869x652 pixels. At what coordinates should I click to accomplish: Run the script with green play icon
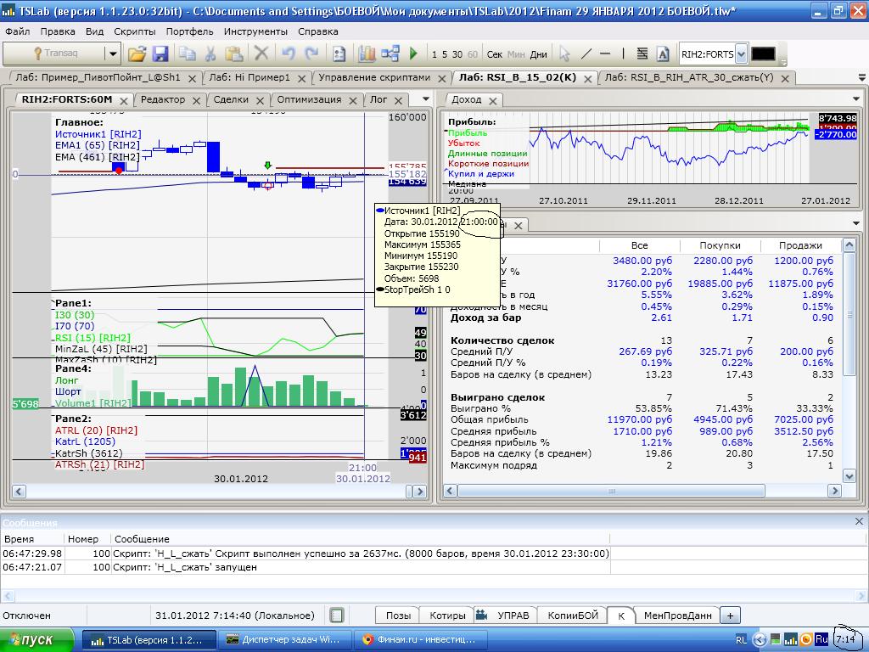[413, 53]
